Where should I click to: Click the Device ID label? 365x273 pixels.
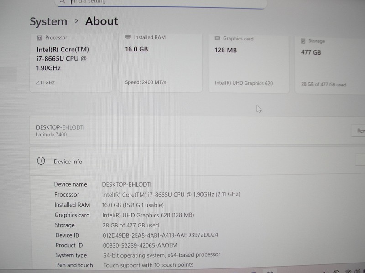67,235
